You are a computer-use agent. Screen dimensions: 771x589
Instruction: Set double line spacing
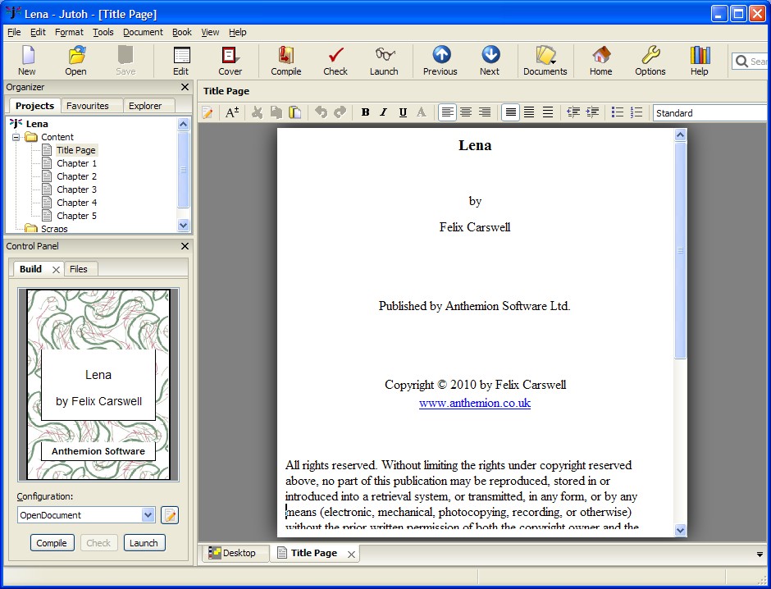click(x=548, y=112)
